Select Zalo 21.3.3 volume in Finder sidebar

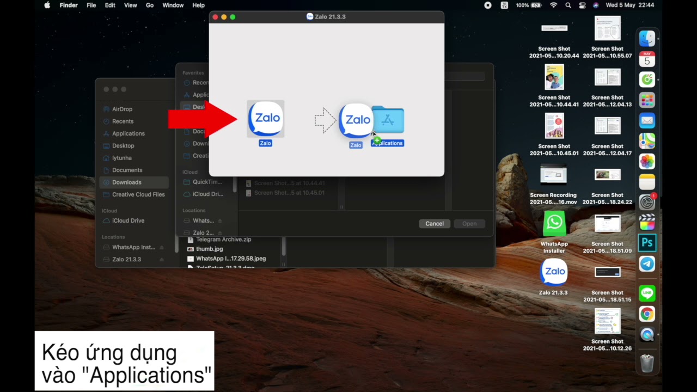[x=126, y=260]
